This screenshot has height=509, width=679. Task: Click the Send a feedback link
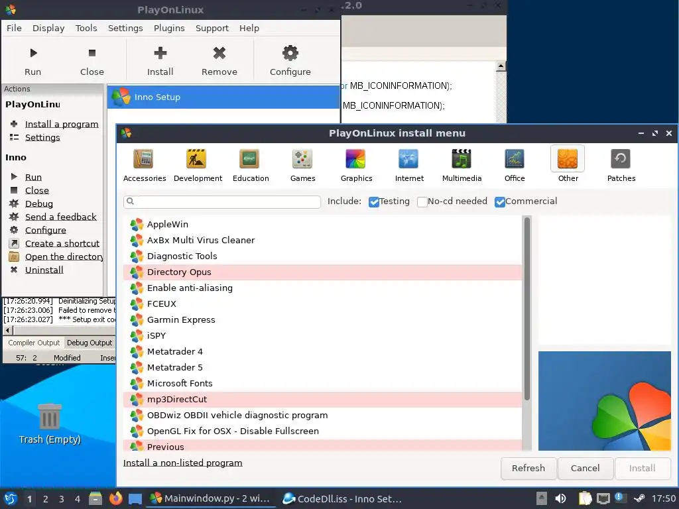pos(60,217)
